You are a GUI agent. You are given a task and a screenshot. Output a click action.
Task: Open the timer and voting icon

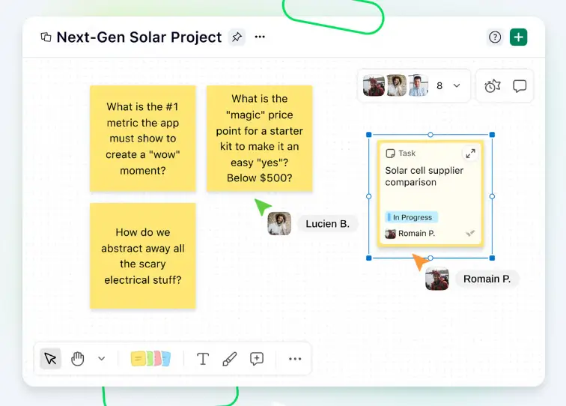[493, 86]
